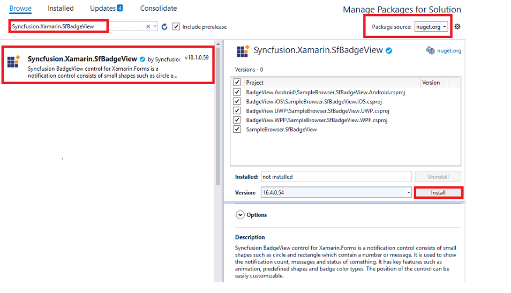
Task: Click the Updates count badge showing 4
Action: click(120, 9)
